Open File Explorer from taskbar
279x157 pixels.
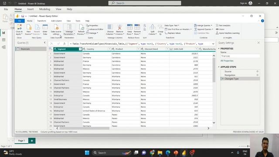[160, 153]
